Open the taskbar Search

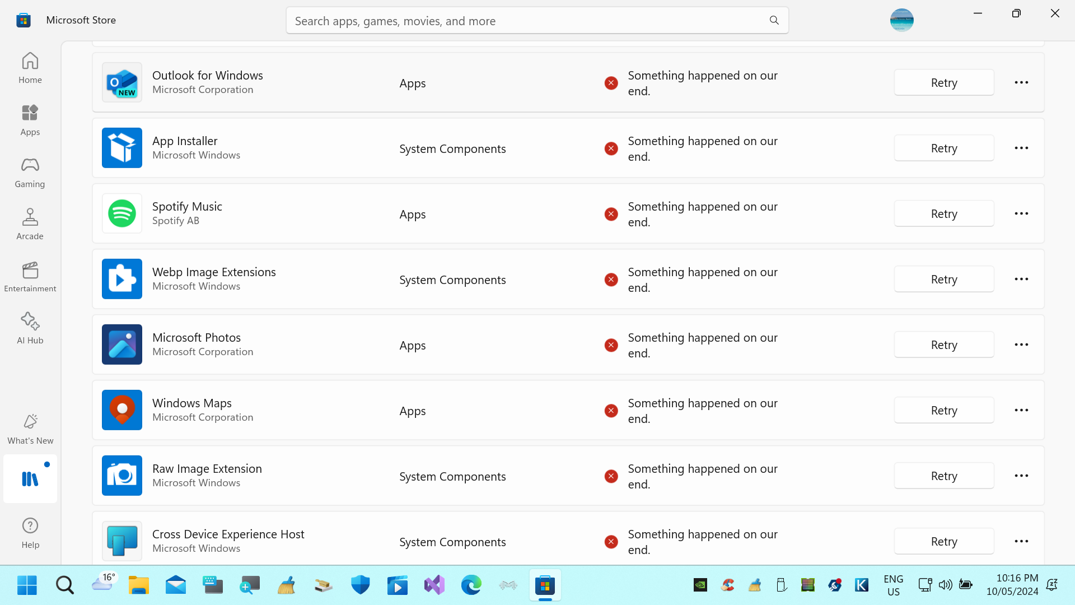[64, 585]
